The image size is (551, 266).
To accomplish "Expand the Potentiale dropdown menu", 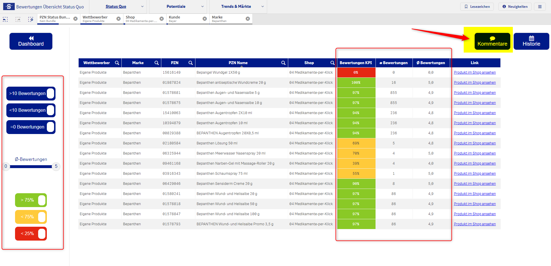I will [x=202, y=7].
